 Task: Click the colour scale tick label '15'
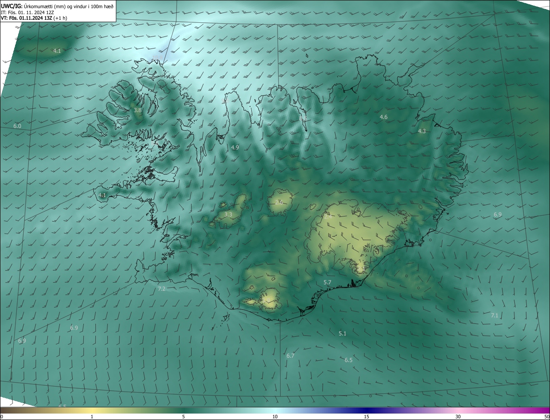point(367,417)
